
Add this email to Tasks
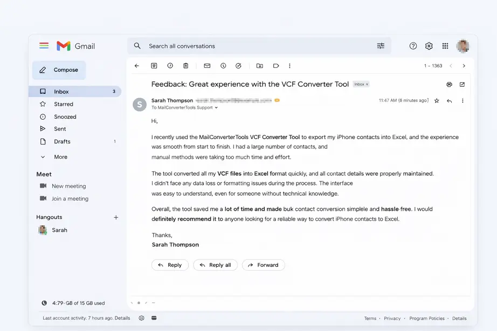click(238, 65)
